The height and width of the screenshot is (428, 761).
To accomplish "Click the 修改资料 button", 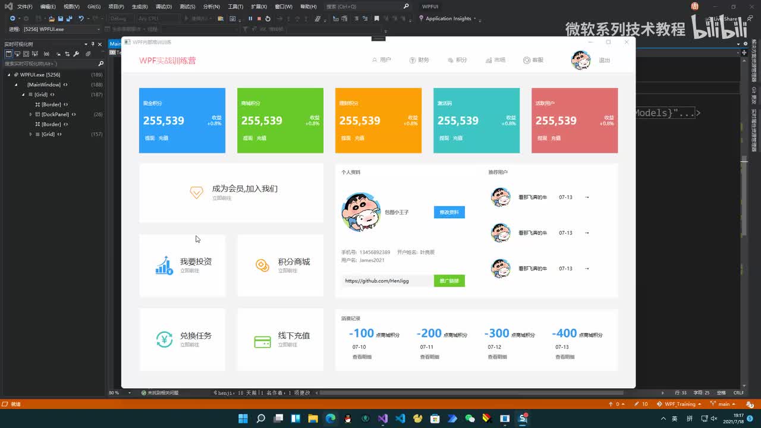I will pos(449,212).
